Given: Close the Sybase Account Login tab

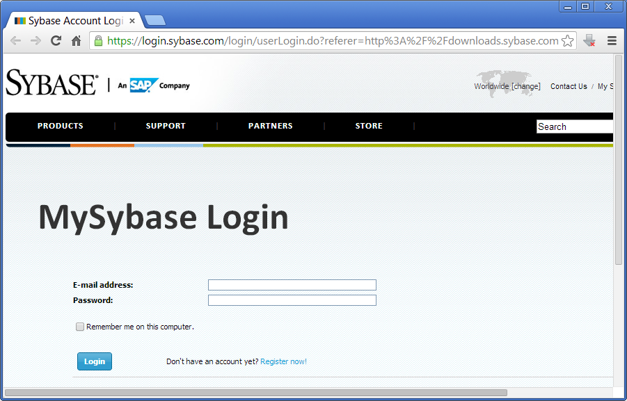Looking at the screenshot, I should tap(132, 21).
